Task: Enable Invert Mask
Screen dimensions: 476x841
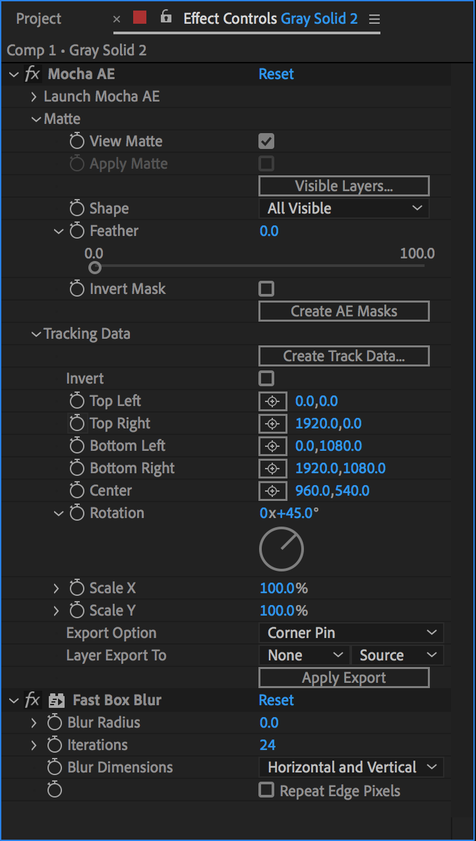Action: pos(266,288)
